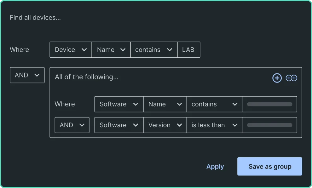Click the empty value field after Software contains
Image resolution: width=312 pixels, height=188 pixels.
click(x=270, y=104)
